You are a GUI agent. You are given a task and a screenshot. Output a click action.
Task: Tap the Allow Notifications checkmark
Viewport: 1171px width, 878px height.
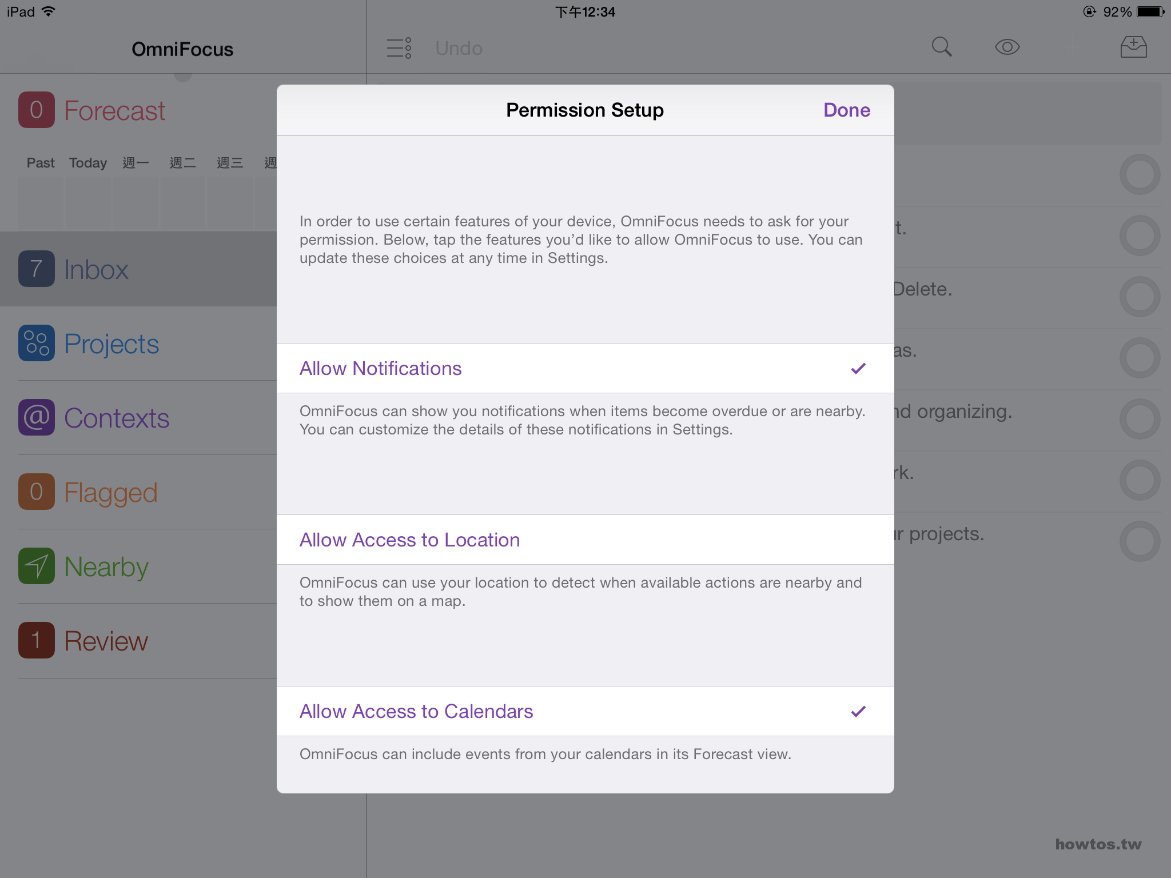coord(858,368)
